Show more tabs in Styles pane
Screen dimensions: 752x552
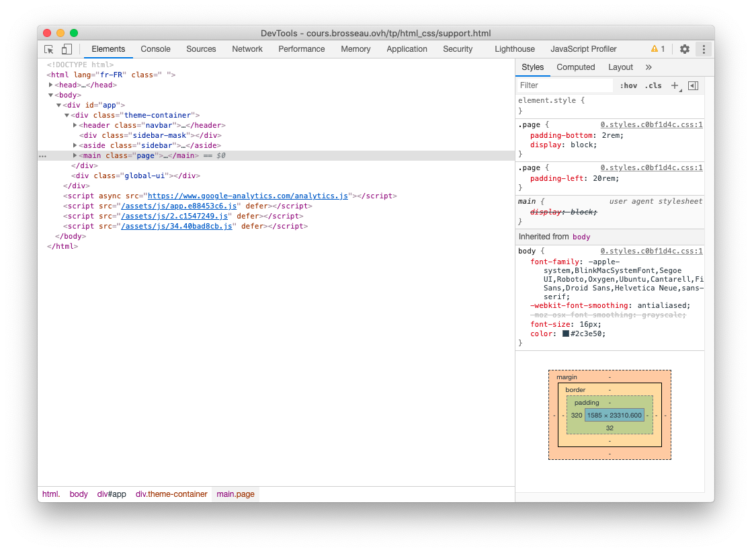tap(649, 67)
